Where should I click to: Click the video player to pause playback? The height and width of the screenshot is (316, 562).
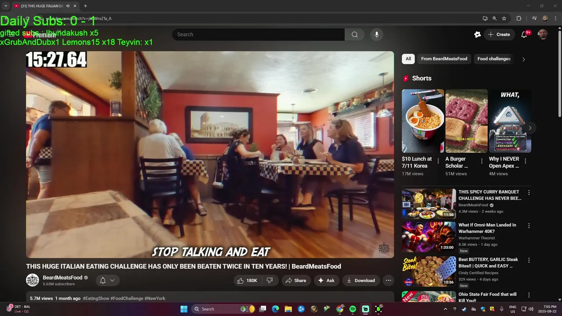[x=210, y=154]
